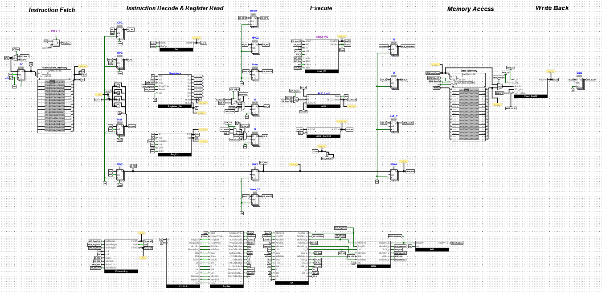Click the Forwarding unit at the bottom
602x292 pixels.
click(121, 256)
